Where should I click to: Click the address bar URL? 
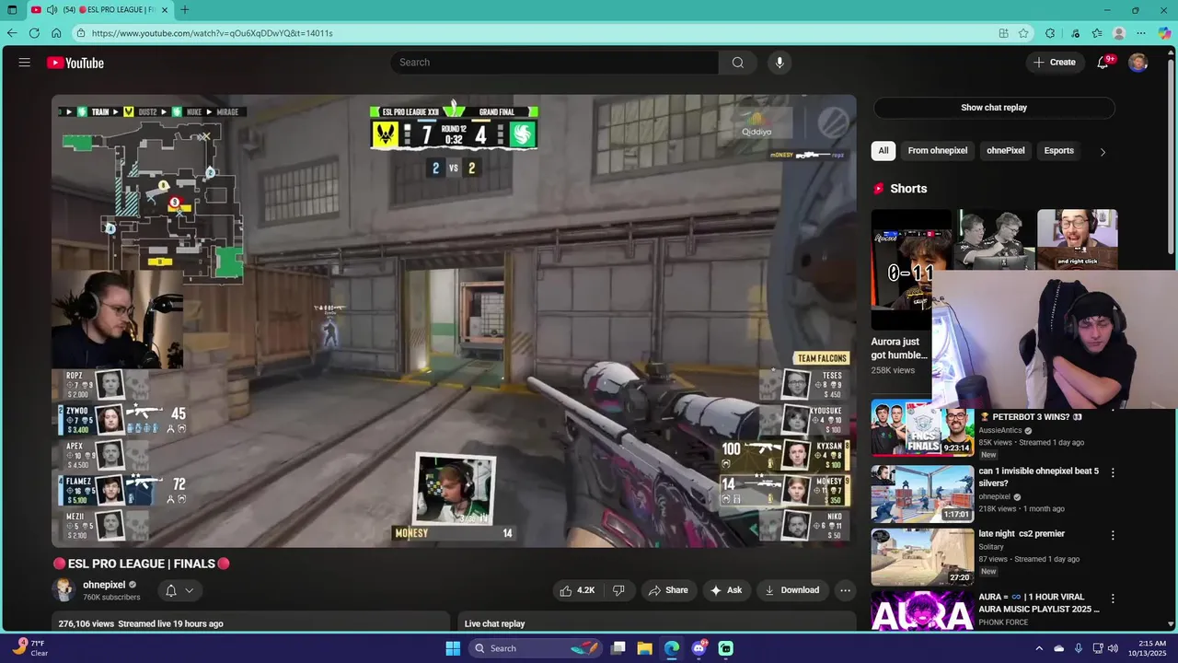point(213,33)
